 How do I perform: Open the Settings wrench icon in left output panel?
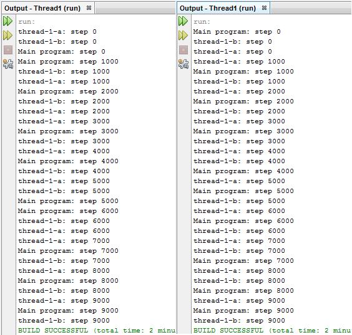(8, 64)
